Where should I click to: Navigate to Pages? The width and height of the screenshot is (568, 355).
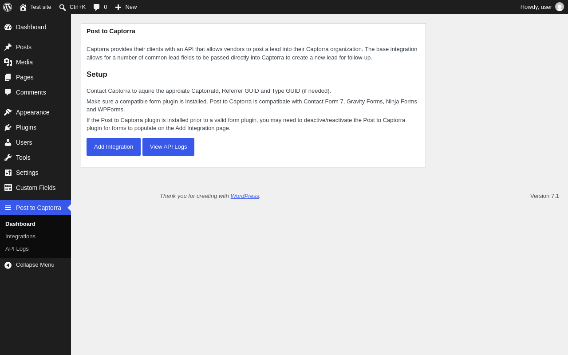(x=35, y=77)
